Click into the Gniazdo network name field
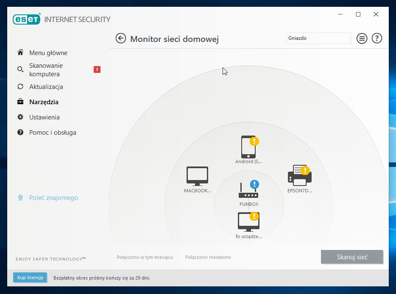The width and height of the screenshot is (396, 294). click(x=318, y=38)
